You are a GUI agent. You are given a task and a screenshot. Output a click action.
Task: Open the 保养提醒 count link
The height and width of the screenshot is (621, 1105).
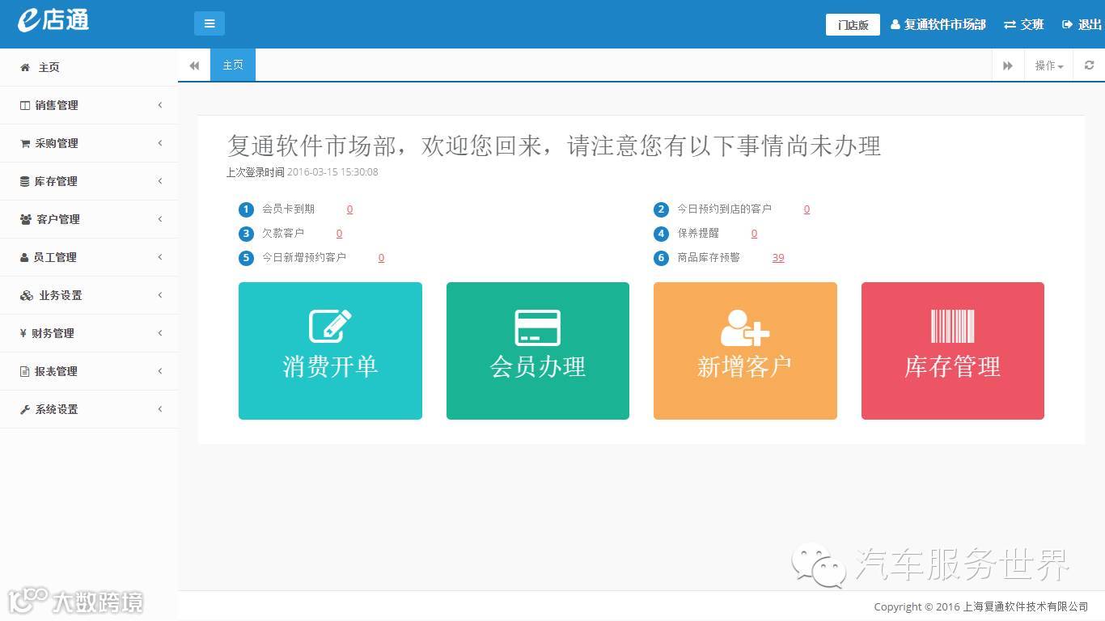754,234
